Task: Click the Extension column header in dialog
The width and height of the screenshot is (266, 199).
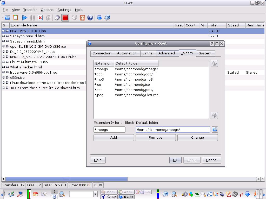Action: [x=104, y=63]
